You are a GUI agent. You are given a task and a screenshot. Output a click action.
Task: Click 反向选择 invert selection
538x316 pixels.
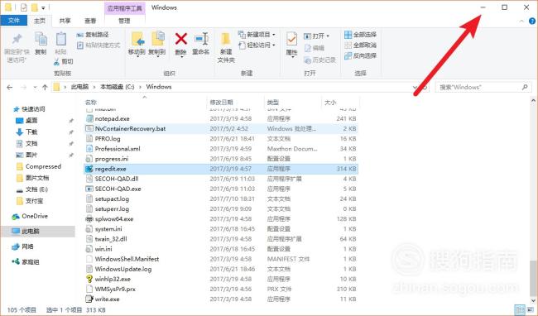pos(360,55)
